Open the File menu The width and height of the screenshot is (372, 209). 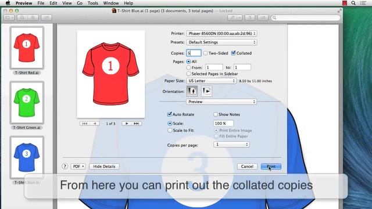[41, 3]
